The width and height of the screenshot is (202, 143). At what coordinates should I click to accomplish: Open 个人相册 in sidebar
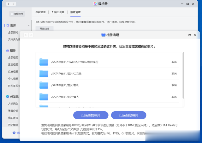tap(13, 79)
